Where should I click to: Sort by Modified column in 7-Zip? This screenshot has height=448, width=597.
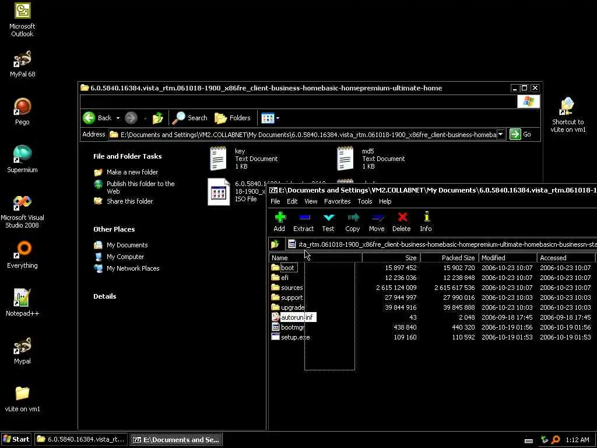click(x=508, y=258)
